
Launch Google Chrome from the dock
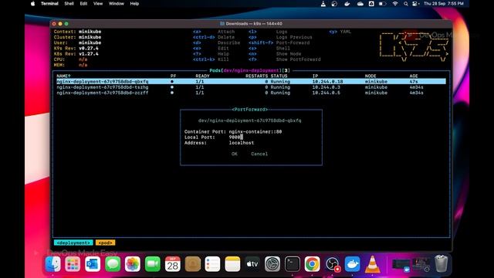312,264
